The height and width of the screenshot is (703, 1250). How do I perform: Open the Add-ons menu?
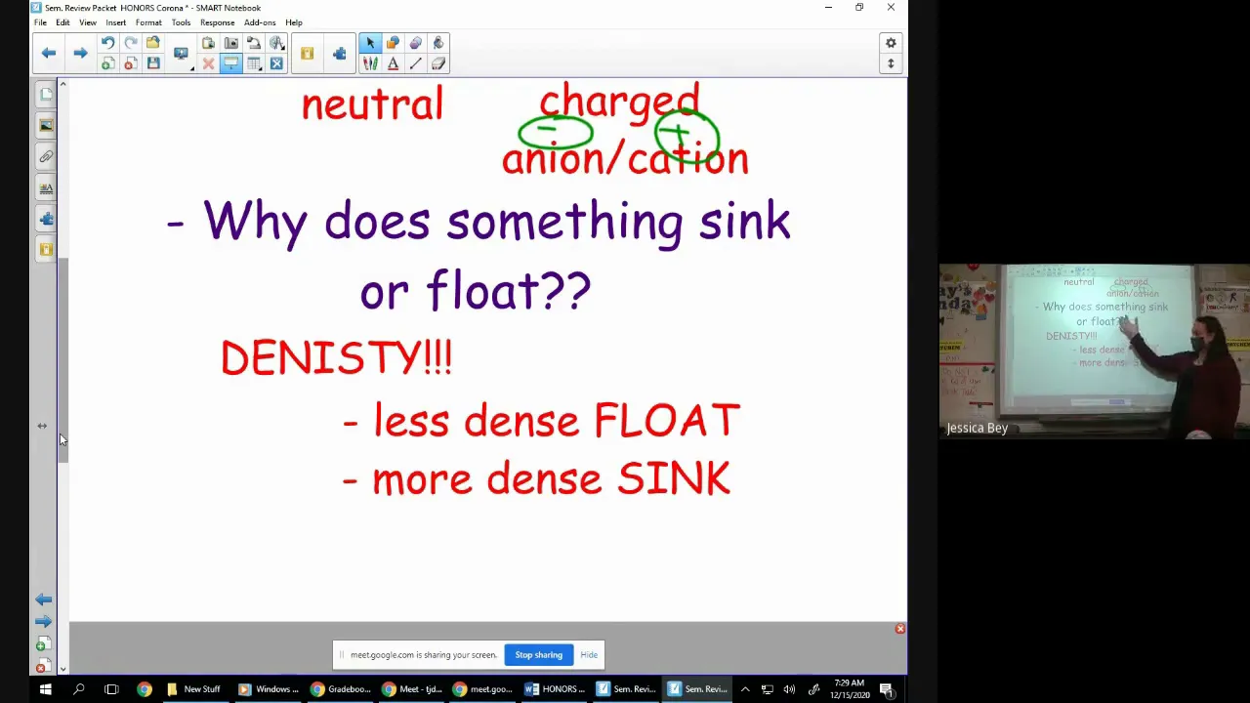[x=260, y=22]
